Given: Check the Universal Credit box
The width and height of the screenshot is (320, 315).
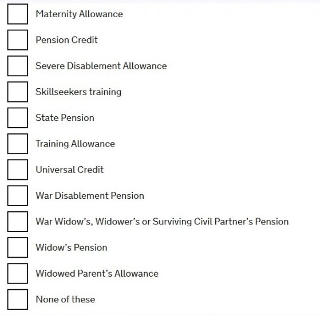Looking at the screenshot, I should (x=18, y=170).
